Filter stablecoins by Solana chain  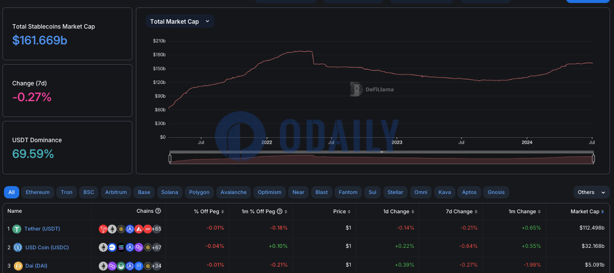[x=169, y=192]
